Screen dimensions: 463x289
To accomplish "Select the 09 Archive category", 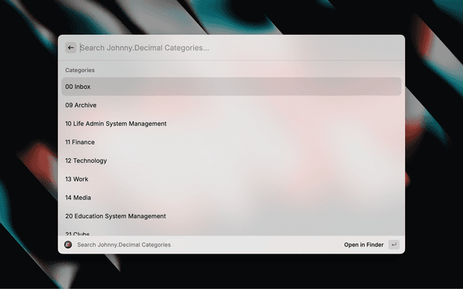I will click(231, 105).
